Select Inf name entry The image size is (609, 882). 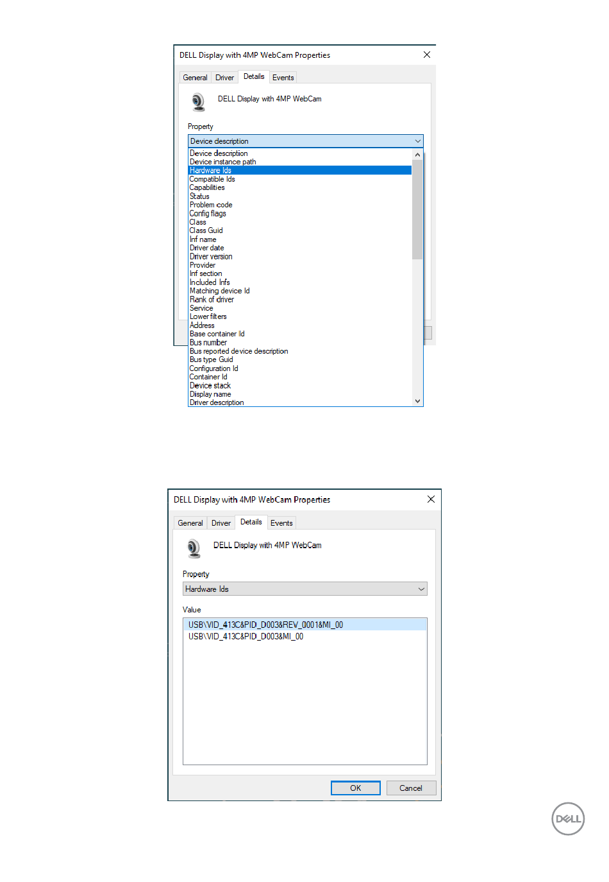click(300, 239)
